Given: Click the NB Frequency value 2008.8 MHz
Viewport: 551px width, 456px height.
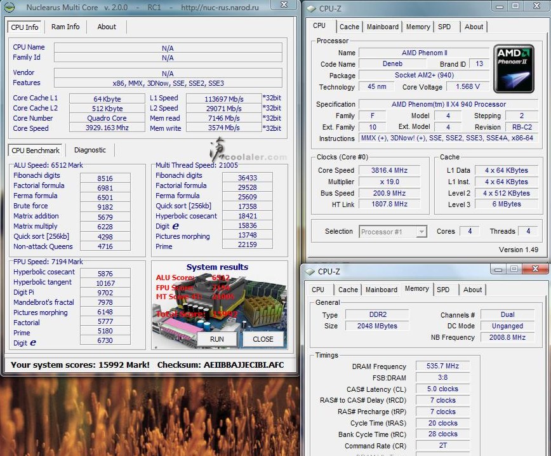Looking at the screenshot, I should pyautogui.click(x=507, y=337).
